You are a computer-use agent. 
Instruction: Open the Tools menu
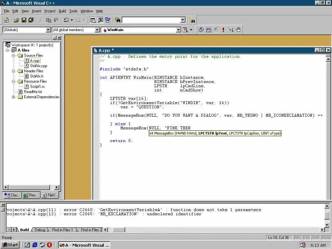(x=73, y=11)
